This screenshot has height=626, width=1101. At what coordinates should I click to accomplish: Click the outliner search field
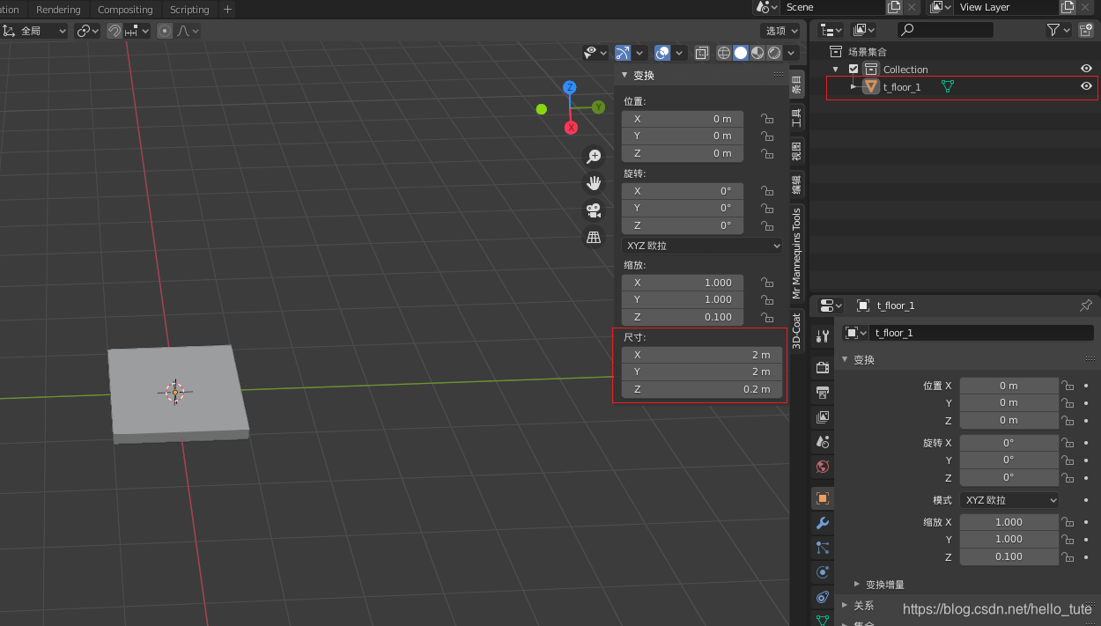tap(945, 29)
